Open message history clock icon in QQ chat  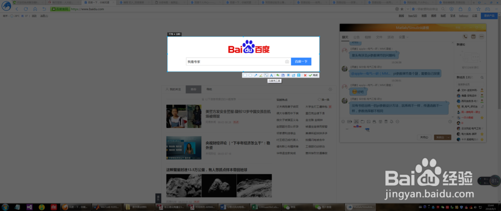tap(450, 121)
